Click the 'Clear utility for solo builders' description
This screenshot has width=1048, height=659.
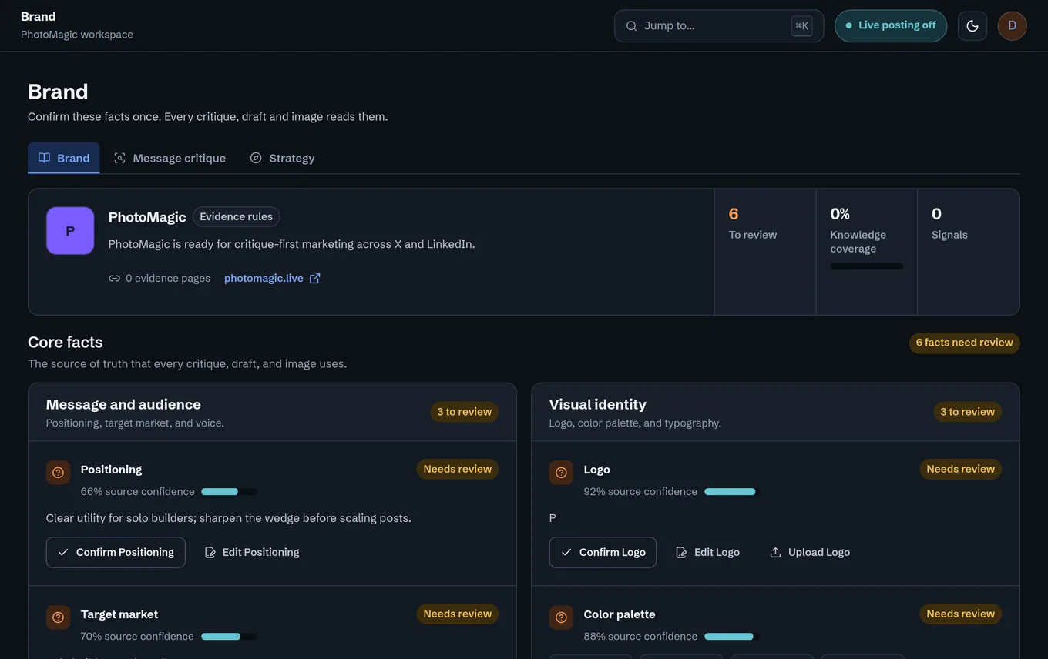pyautogui.click(x=229, y=518)
